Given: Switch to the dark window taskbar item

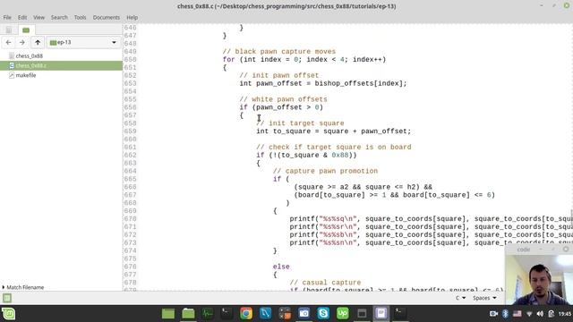Looking at the screenshot, I should coord(362,314).
